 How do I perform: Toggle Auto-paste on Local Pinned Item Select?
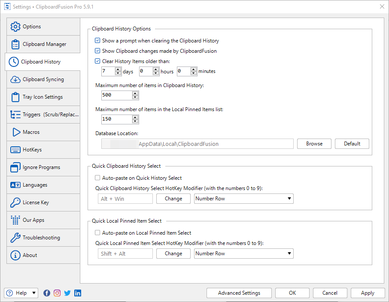coord(97,233)
